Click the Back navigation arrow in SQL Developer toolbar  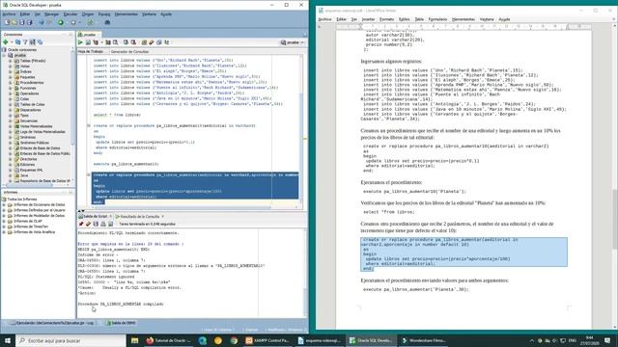tap(42, 22)
